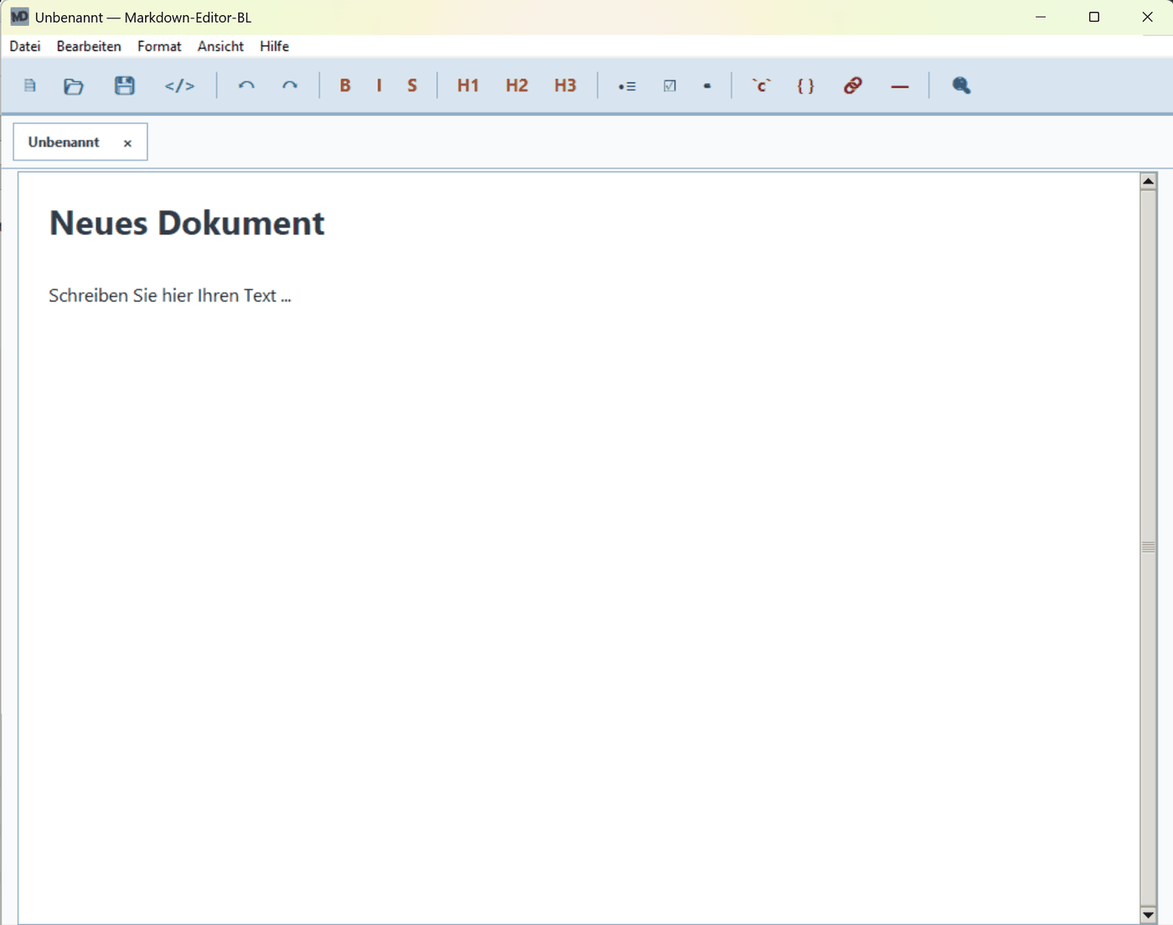Open the Datei menu
The height and width of the screenshot is (925, 1173).
tap(25, 46)
